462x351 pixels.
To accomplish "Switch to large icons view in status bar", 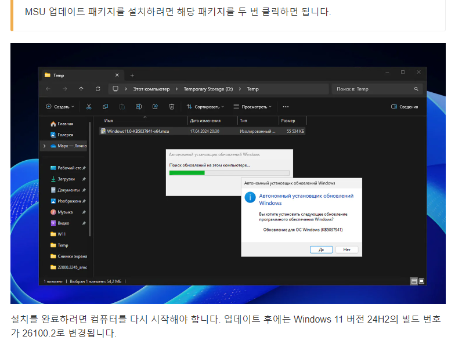I will tap(421, 281).
